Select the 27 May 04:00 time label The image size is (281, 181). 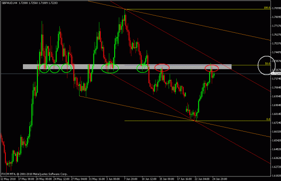pyautogui.click(x=79, y=179)
